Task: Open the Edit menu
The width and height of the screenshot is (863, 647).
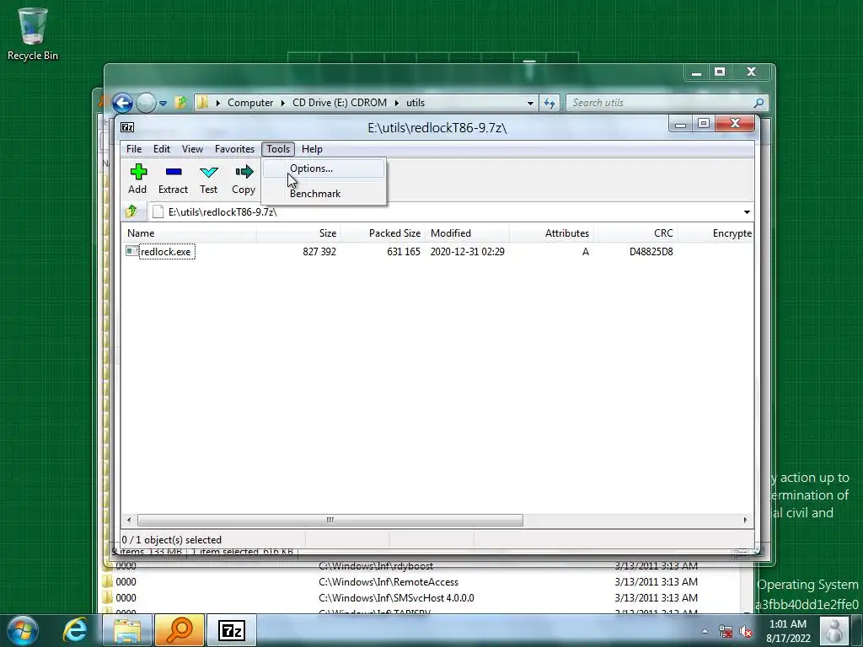Action: pyautogui.click(x=162, y=149)
